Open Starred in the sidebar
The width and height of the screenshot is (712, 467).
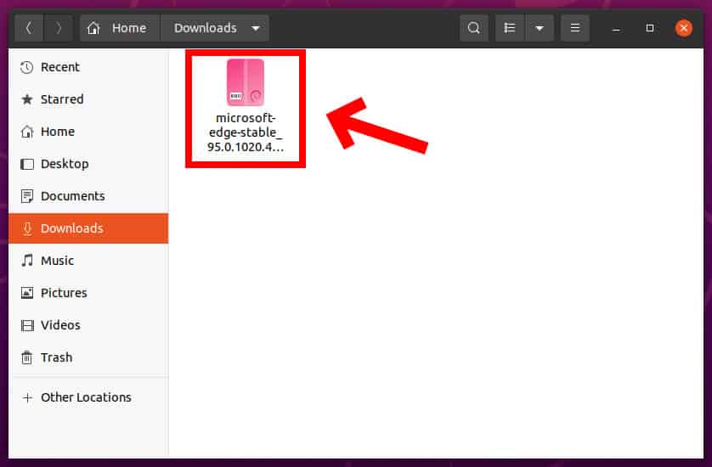(x=88, y=99)
